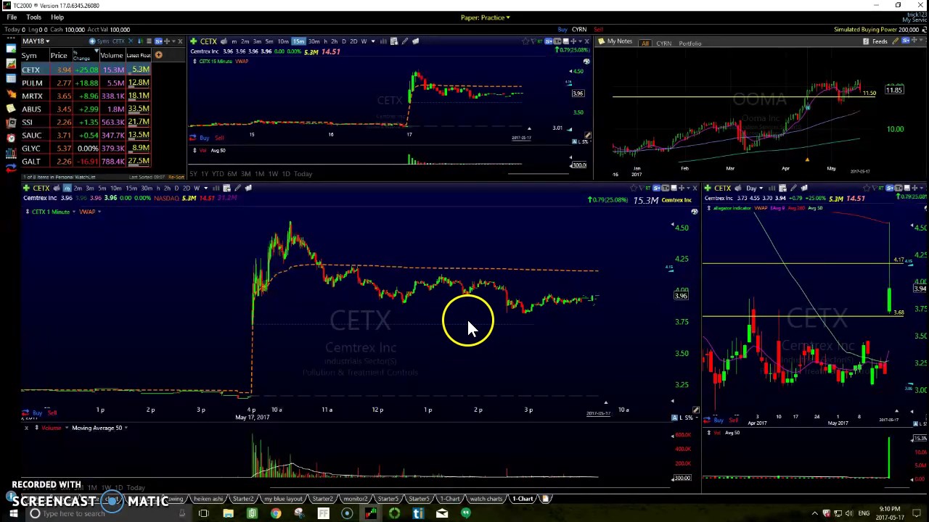
Task: Click green plus icon on top CETX chart
Action: click(x=194, y=41)
